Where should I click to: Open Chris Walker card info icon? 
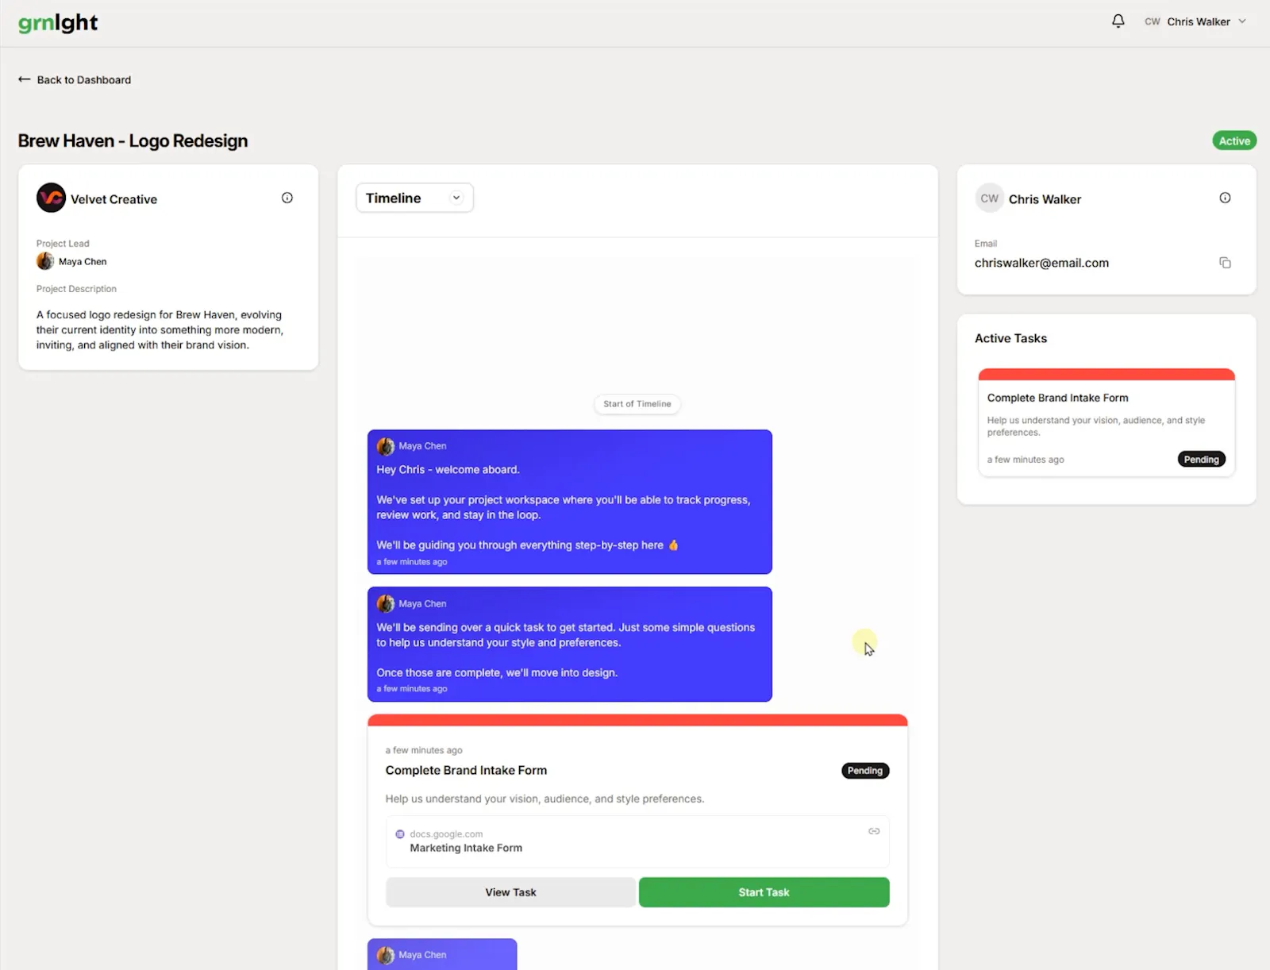click(1225, 198)
